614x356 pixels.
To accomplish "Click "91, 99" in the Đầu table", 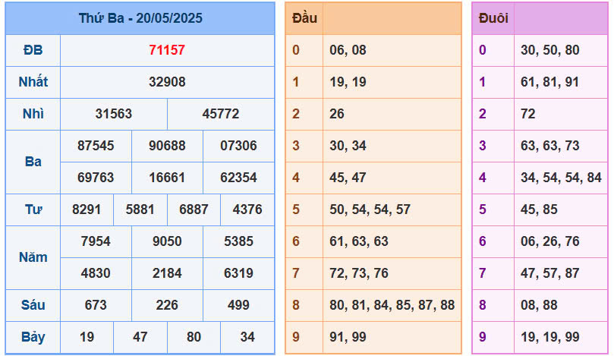I will [348, 337].
